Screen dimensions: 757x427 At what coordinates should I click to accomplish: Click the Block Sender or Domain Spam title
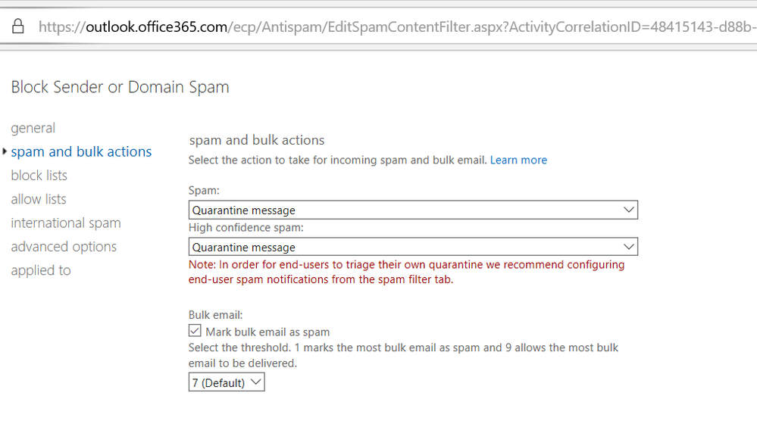click(x=120, y=87)
